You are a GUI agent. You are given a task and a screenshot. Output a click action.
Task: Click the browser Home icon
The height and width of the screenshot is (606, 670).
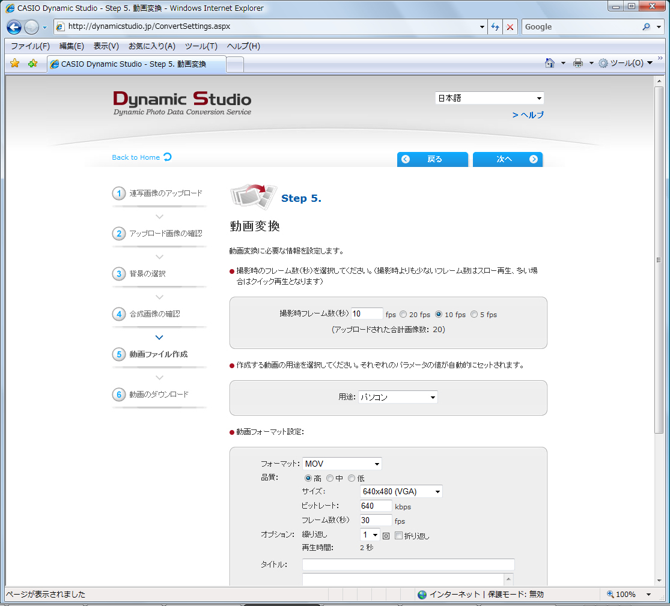[x=549, y=62]
